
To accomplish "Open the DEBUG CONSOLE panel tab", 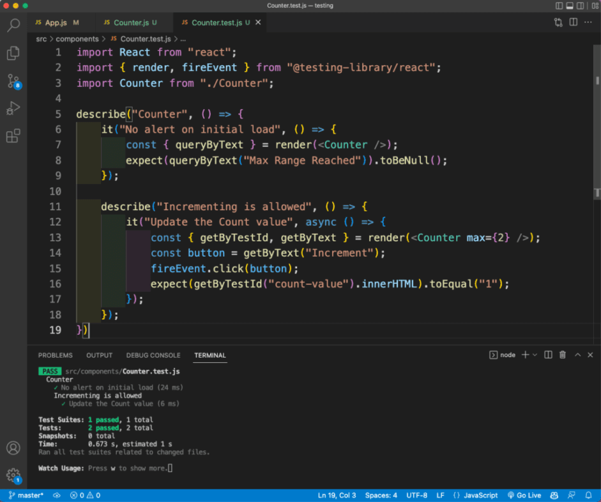I will click(x=153, y=355).
